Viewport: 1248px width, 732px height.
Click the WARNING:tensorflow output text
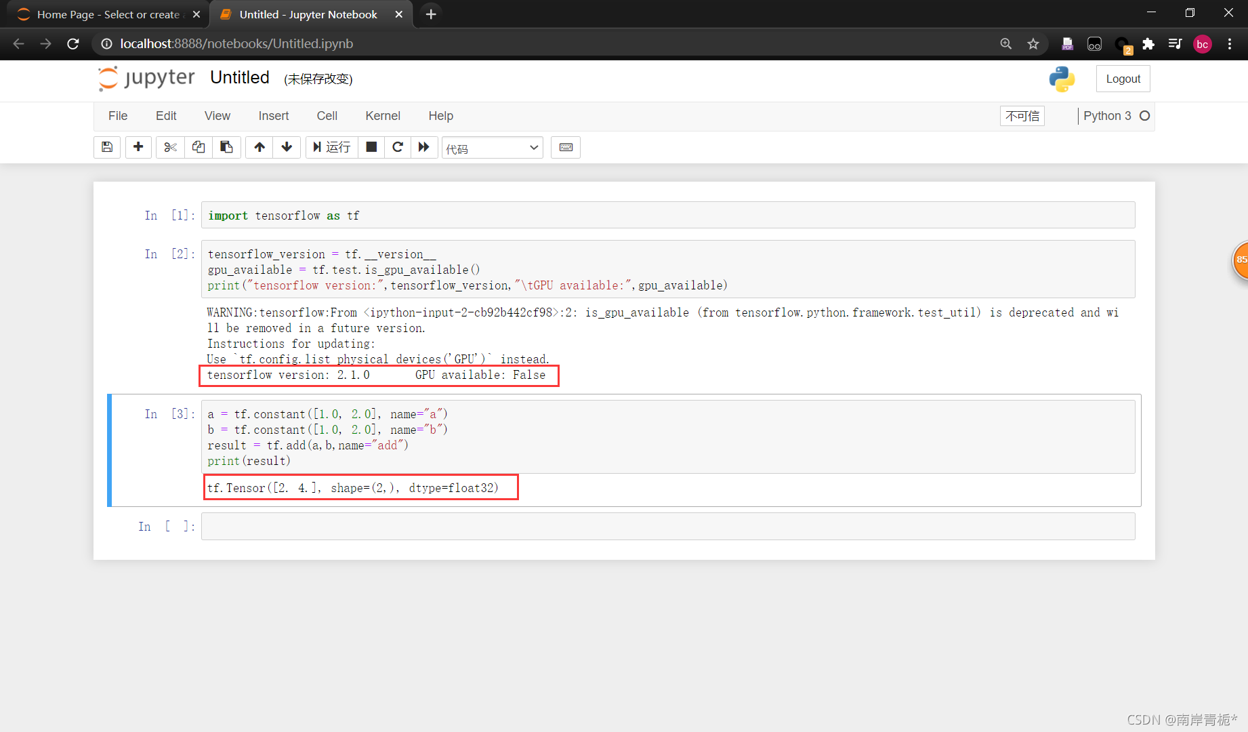click(663, 320)
